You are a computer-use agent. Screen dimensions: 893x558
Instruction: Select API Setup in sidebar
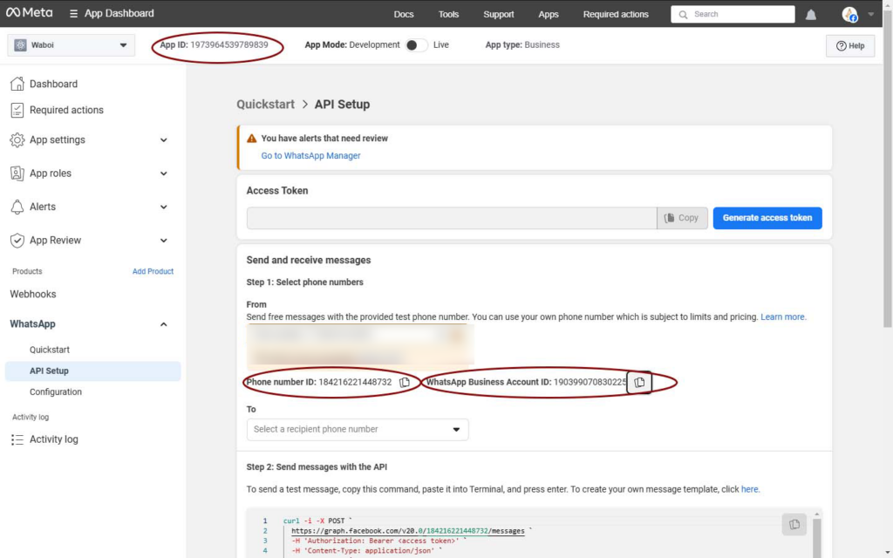92,371
